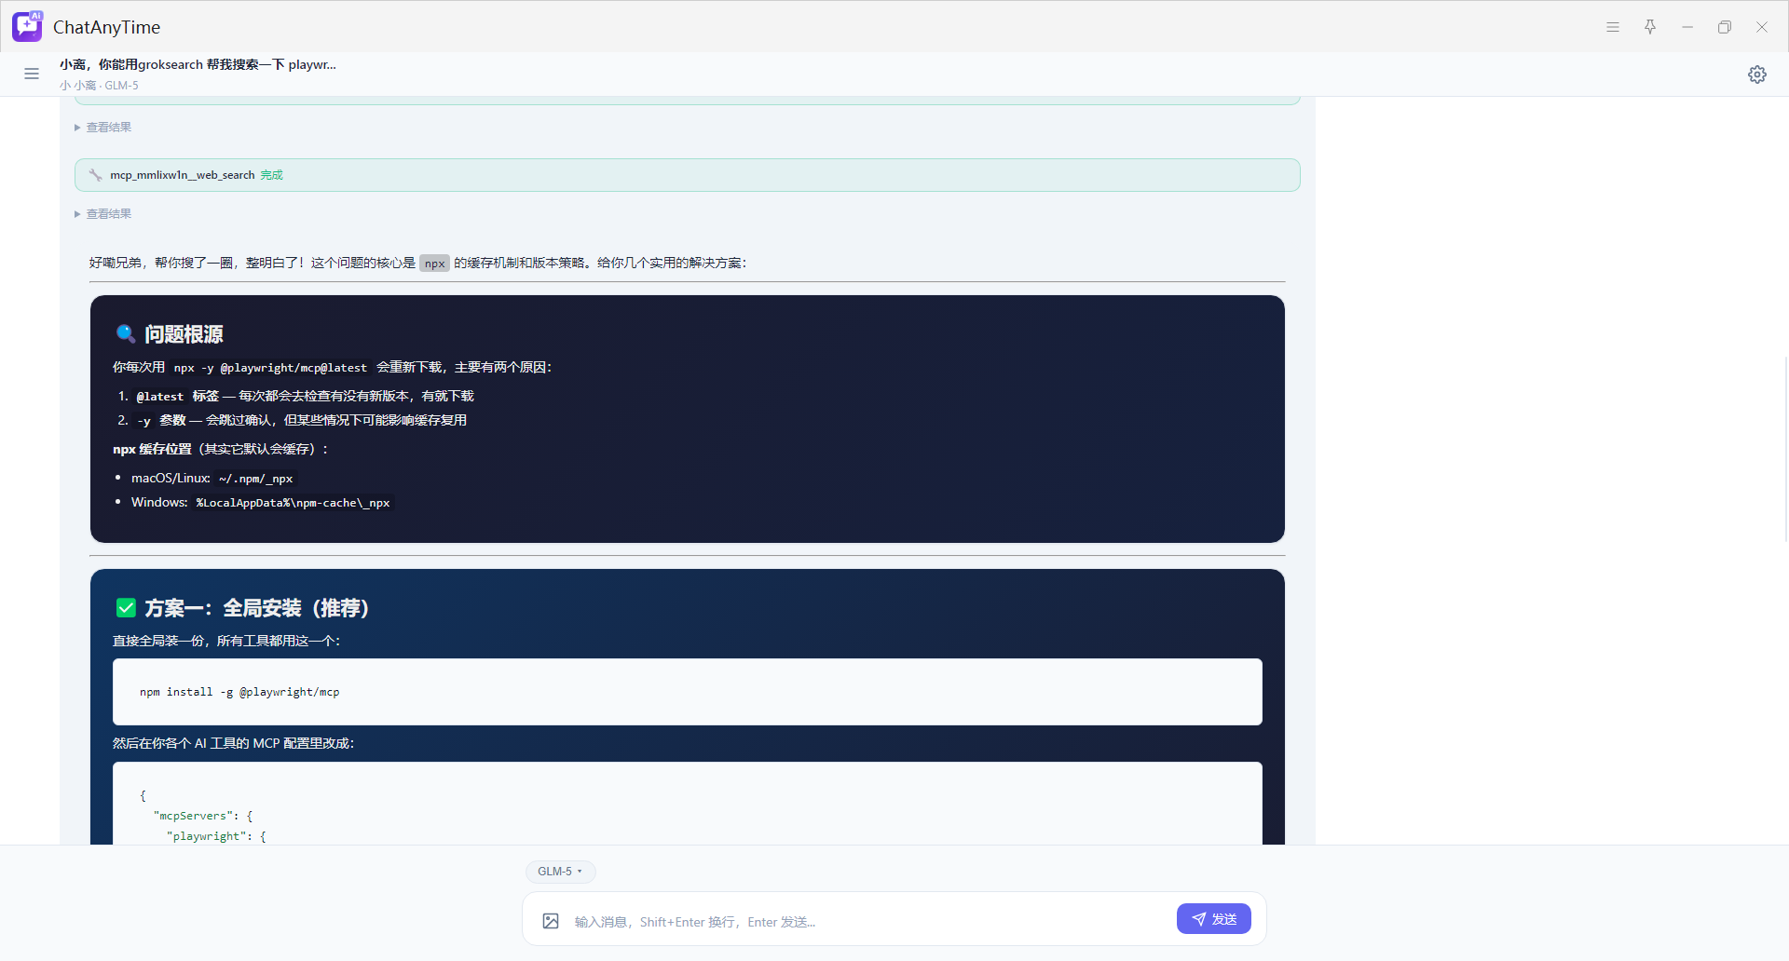
Task: Click the conversation title in the header
Action: tap(198, 64)
